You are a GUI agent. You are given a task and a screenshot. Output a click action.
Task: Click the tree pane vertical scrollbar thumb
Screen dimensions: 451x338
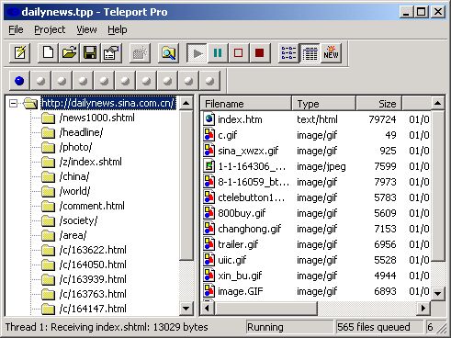click(x=186, y=186)
